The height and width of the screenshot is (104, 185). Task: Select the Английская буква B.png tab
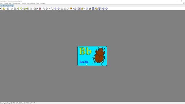tap(7, 6)
